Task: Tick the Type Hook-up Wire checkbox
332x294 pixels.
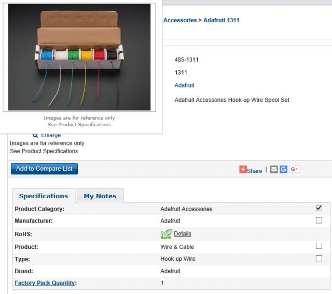Action: pos(319,258)
